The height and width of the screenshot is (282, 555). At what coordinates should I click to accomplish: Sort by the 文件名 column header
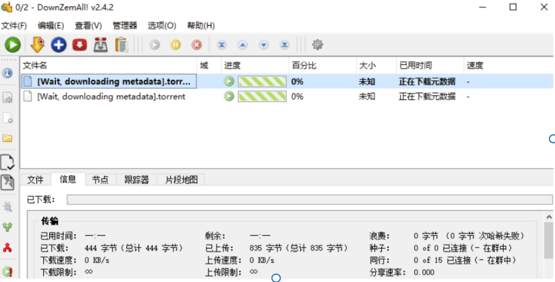[x=108, y=65]
